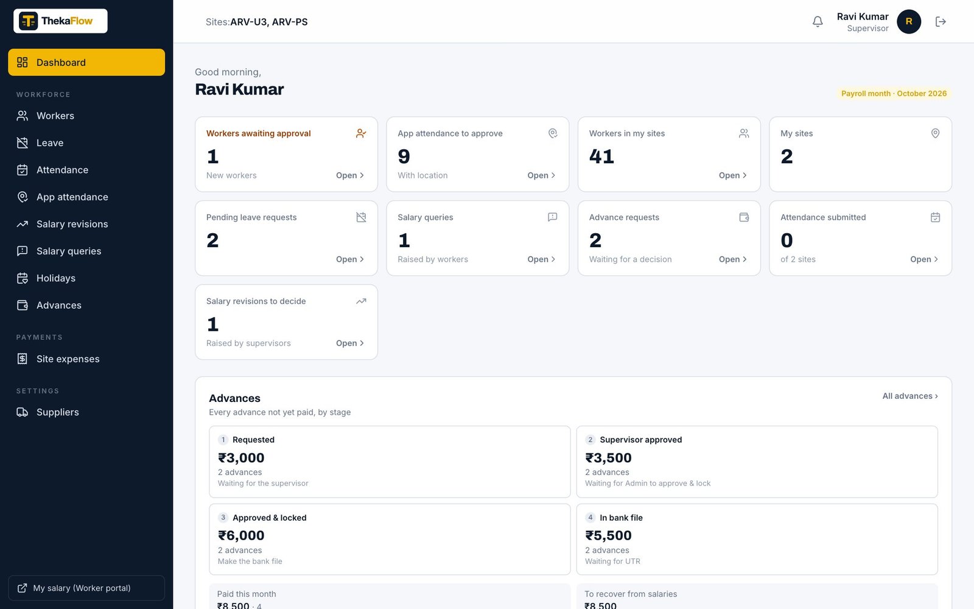Click the Leave calendar icon
The image size is (974, 609).
23,143
